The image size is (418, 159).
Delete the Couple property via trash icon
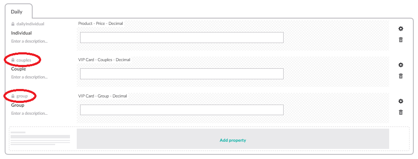(401, 76)
